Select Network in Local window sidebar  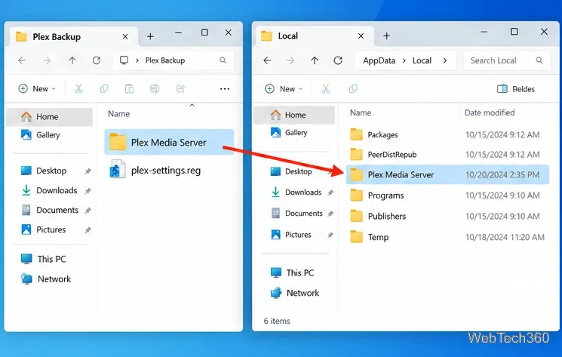point(294,293)
